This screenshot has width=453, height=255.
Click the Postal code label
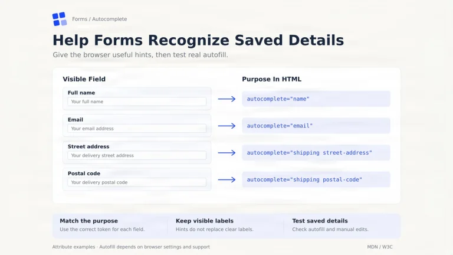[84, 174]
